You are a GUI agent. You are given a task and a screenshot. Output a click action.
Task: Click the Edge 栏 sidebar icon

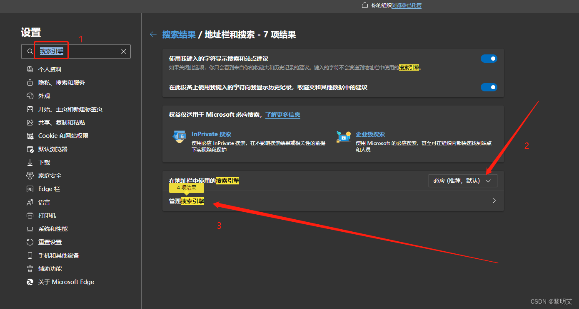click(30, 189)
